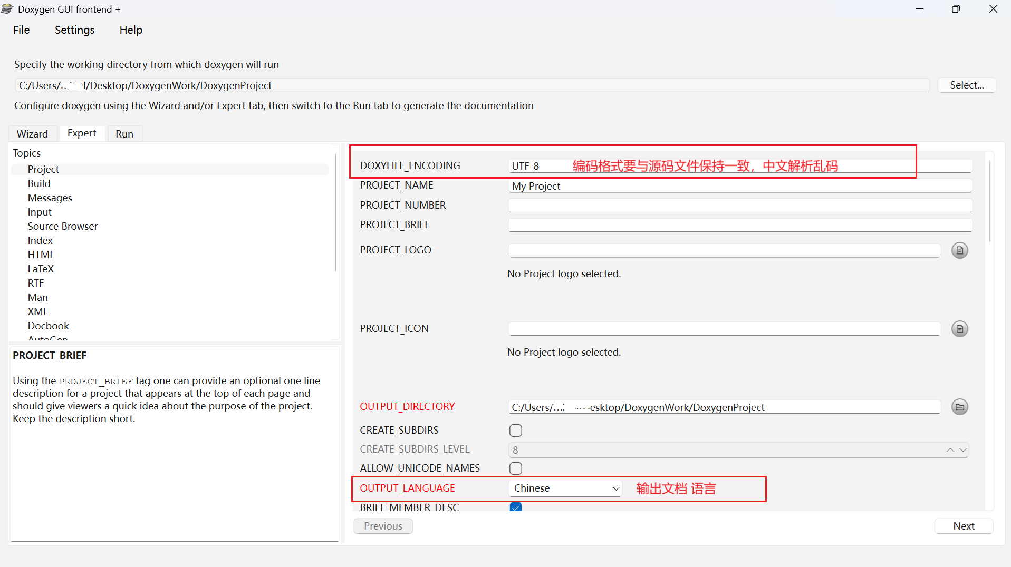Image resolution: width=1011 pixels, height=567 pixels.
Task: Select the Source Browser topic
Action: coord(63,226)
